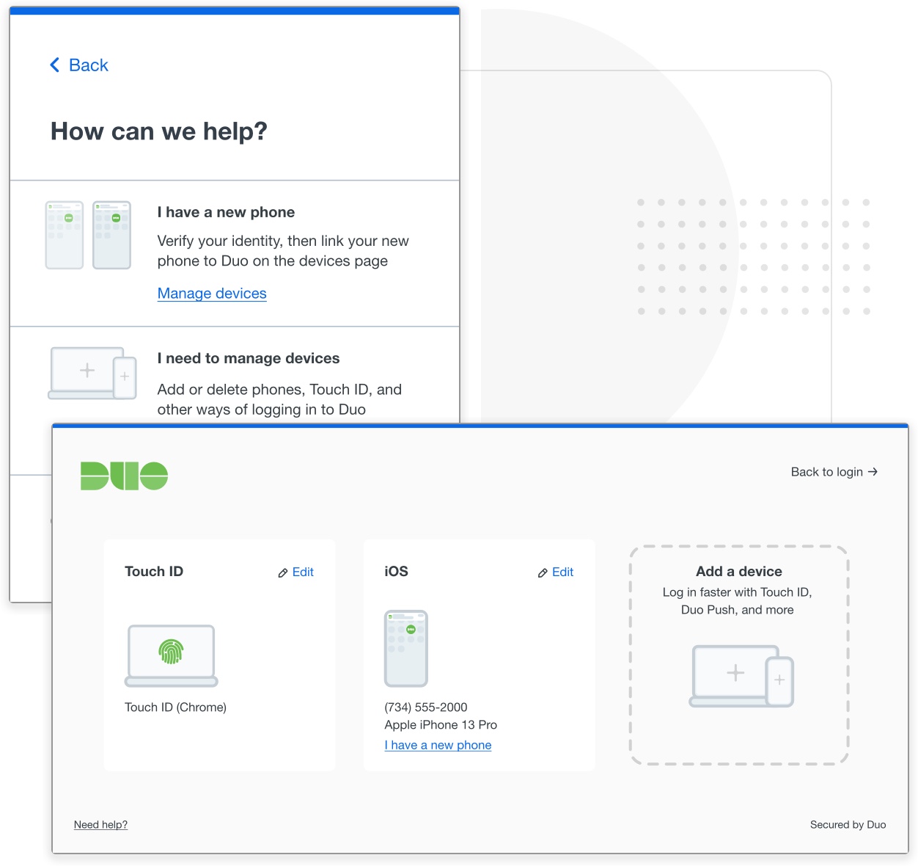The width and height of the screenshot is (918, 866).
Task: Click the Back chevron arrow icon
Action: [54, 65]
